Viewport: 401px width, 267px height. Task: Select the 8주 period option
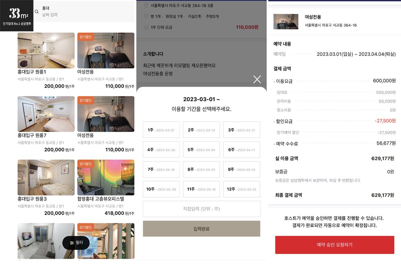201,170
